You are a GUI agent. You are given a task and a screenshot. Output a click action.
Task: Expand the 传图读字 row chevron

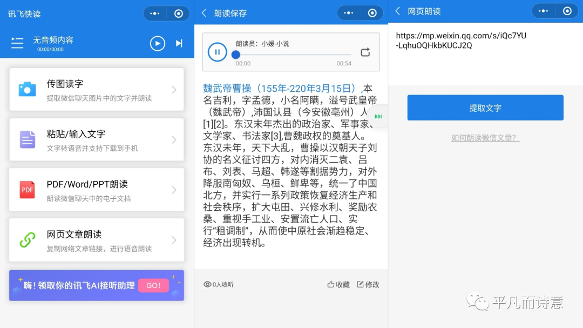coord(174,89)
